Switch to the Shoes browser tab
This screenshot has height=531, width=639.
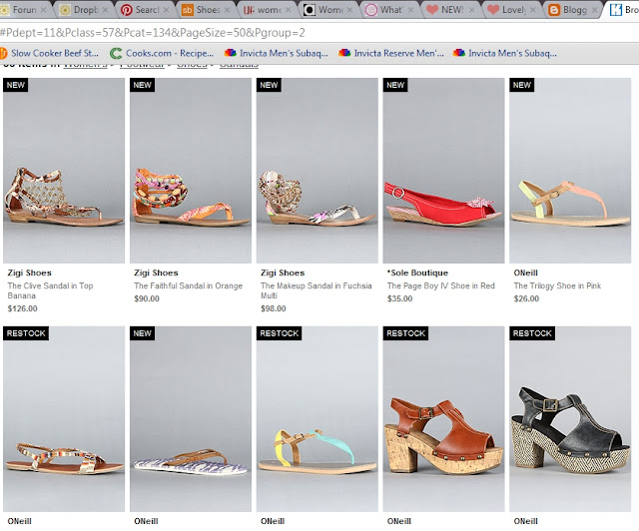point(207,9)
